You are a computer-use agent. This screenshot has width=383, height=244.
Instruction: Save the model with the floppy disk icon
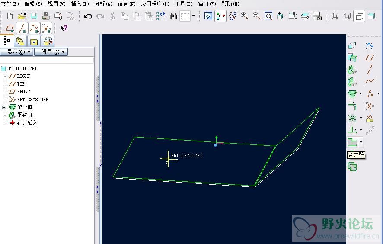(x=34, y=16)
